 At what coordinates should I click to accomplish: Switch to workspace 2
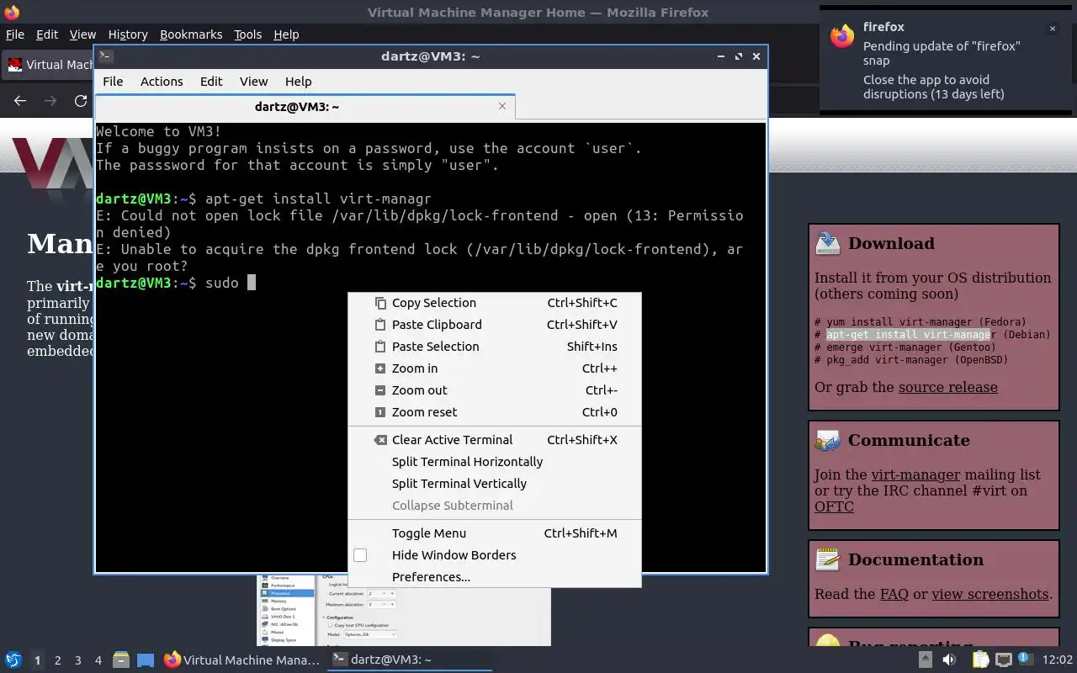(57, 660)
